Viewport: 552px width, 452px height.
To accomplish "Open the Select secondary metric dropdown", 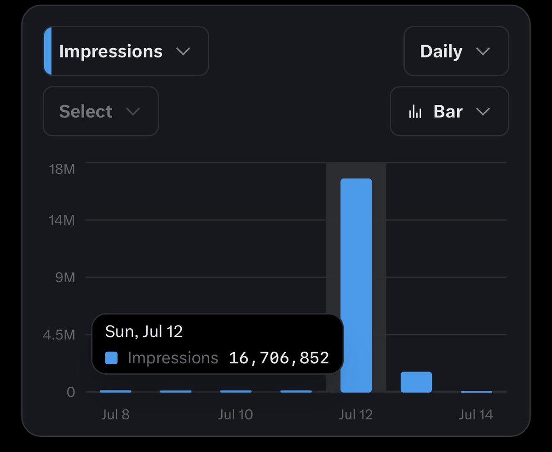I will coord(101,111).
